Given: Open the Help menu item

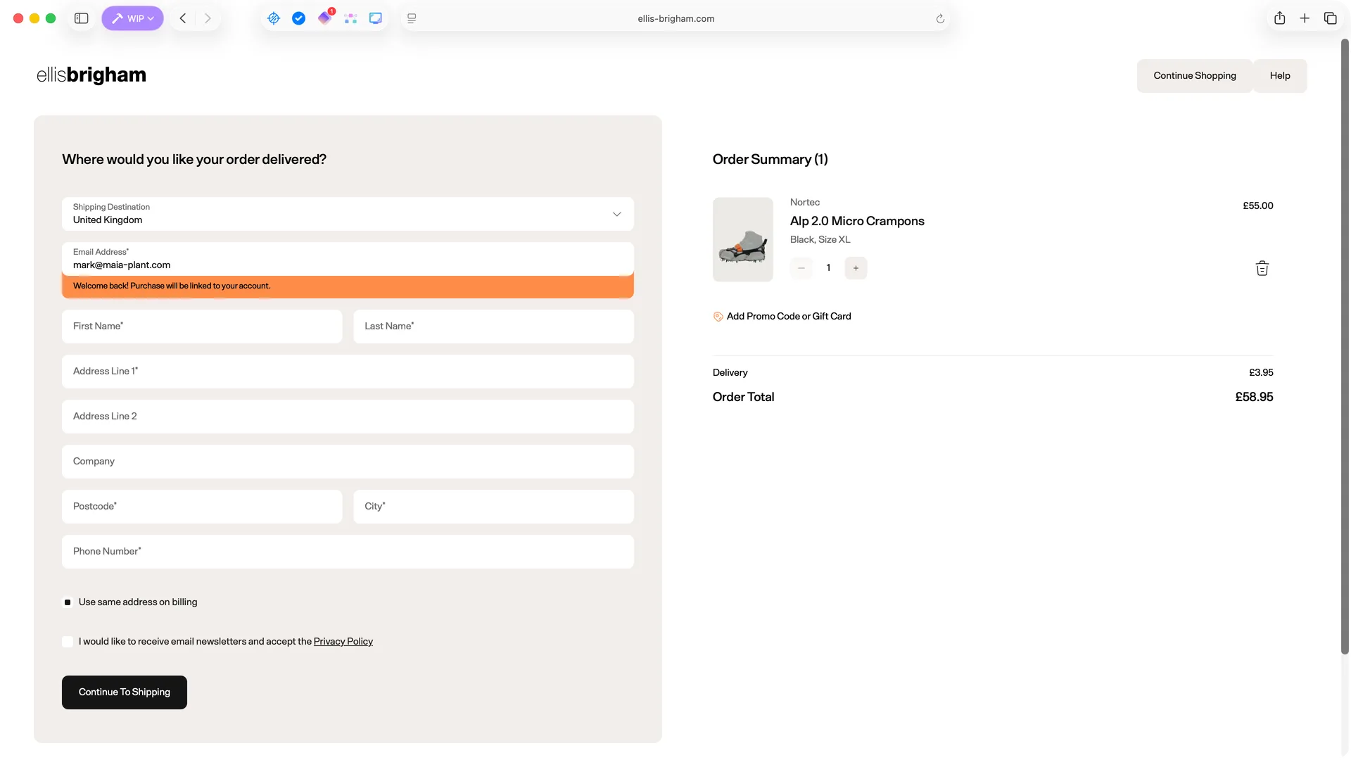Looking at the screenshot, I should tap(1279, 76).
